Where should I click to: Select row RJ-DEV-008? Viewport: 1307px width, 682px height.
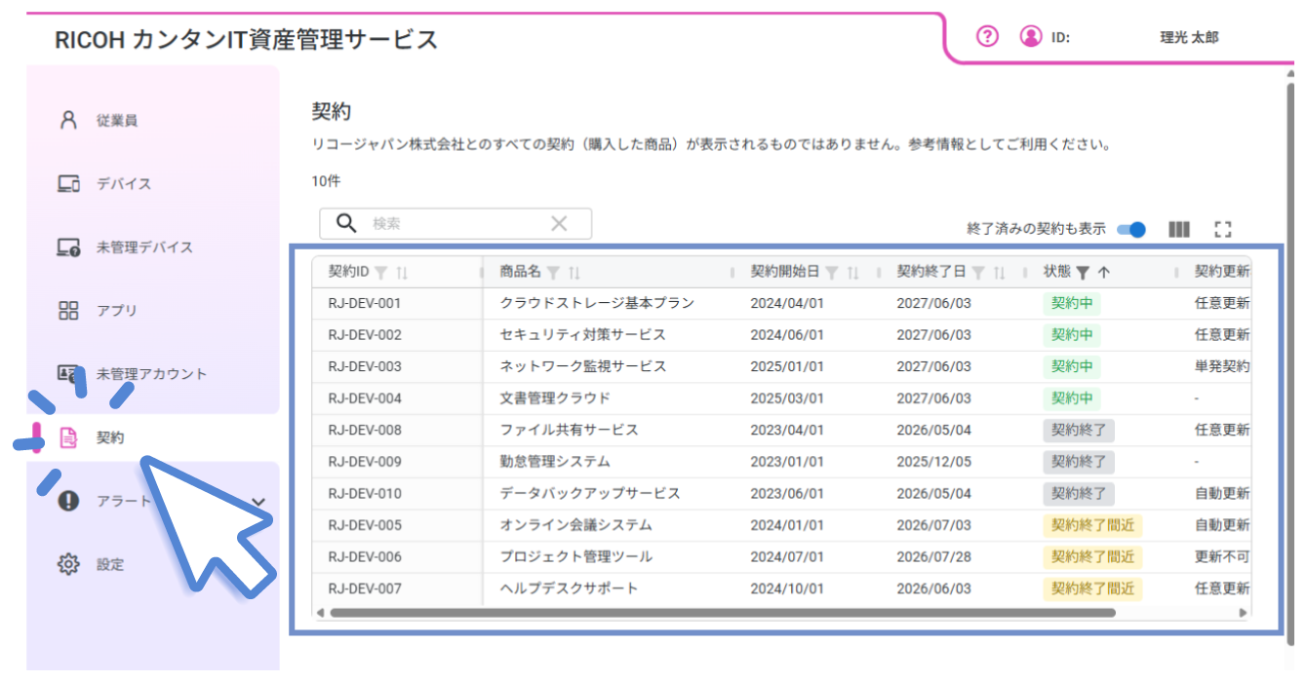tap(781, 430)
